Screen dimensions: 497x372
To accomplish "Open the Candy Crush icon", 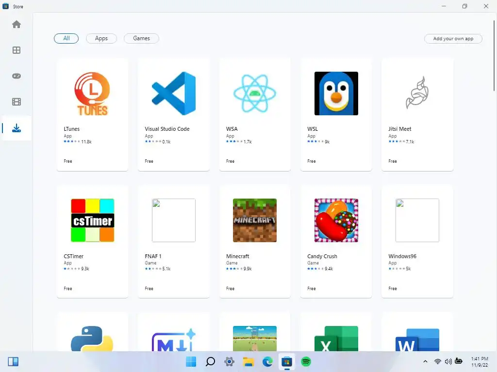I will point(336,220).
